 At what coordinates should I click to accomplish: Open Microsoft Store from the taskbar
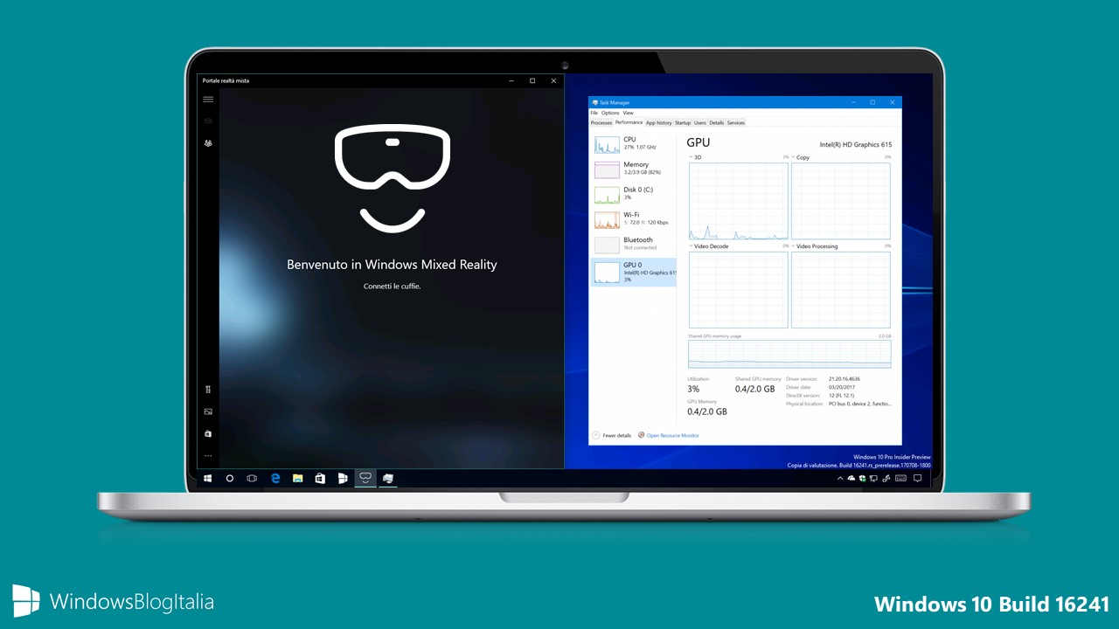coord(320,479)
